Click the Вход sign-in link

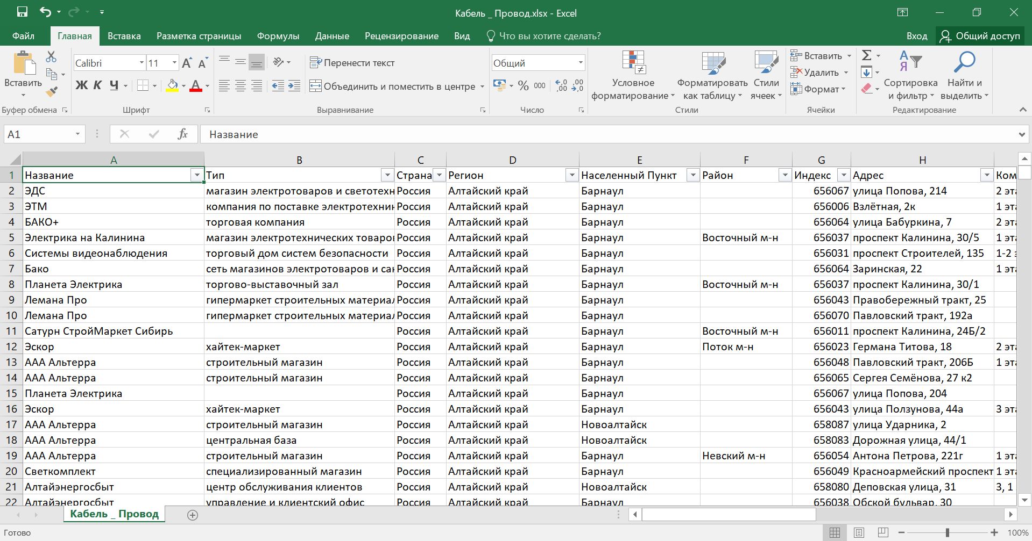point(916,36)
